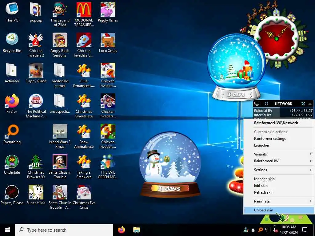The width and height of the screenshot is (315, 236).
Task: Select the Undertale desktop icon
Action: coord(12,165)
